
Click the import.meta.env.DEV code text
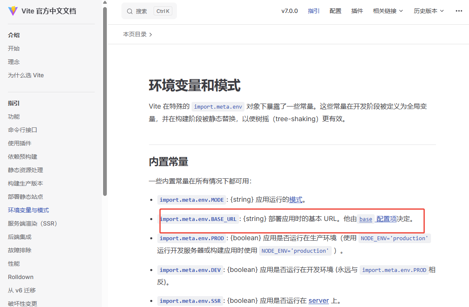[190, 270]
